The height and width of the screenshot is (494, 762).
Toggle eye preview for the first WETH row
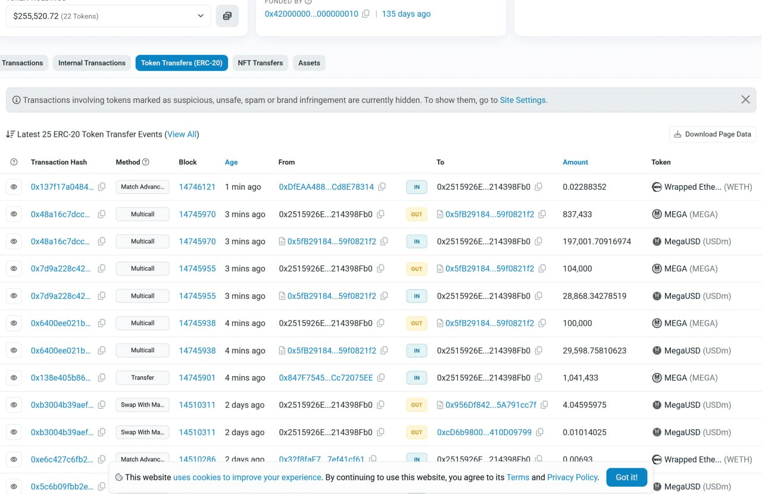point(14,187)
